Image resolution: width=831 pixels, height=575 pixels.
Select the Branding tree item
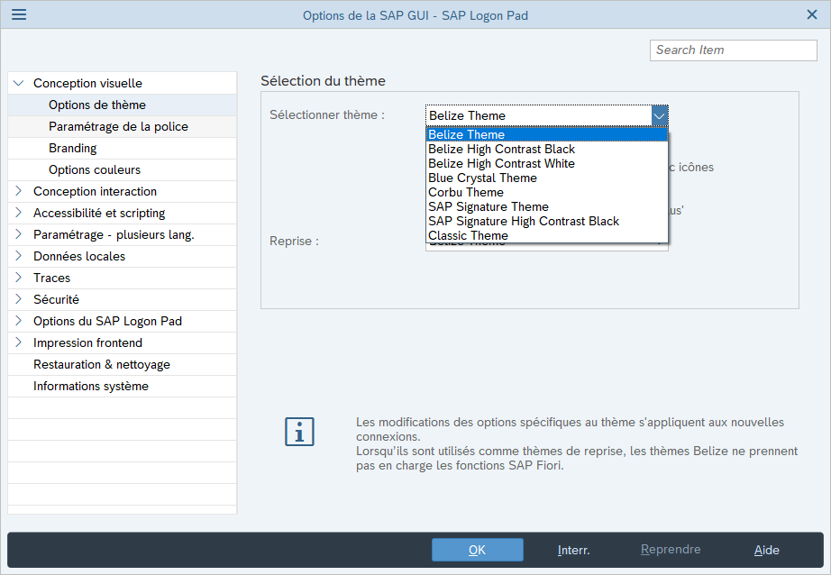tap(123, 149)
